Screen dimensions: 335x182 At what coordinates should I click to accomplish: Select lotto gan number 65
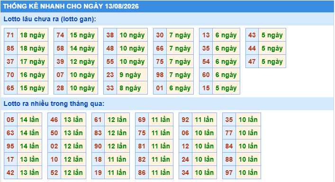point(10,88)
